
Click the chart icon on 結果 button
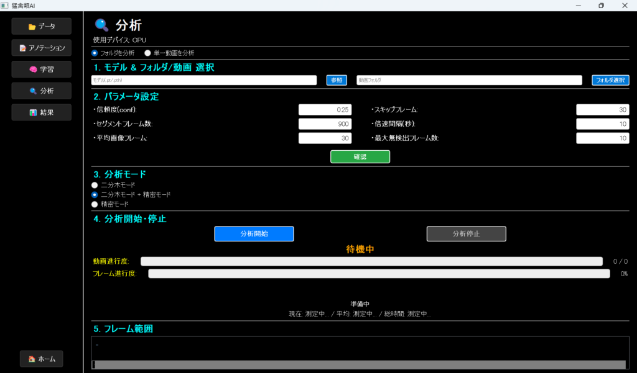click(x=34, y=113)
